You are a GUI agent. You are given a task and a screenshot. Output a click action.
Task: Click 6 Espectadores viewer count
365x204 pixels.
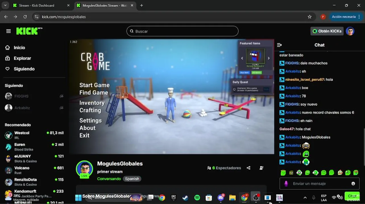pyautogui.click(x=224, y=168)
